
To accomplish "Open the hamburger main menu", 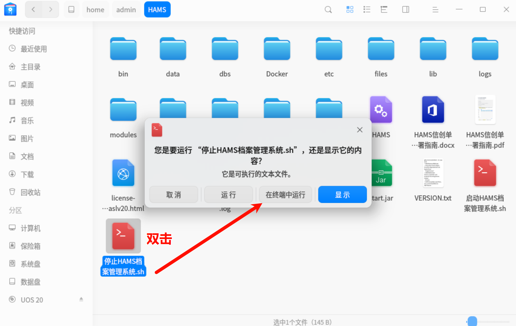I will (435, 10).
